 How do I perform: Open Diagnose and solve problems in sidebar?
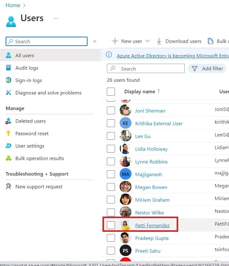point(48,93)
